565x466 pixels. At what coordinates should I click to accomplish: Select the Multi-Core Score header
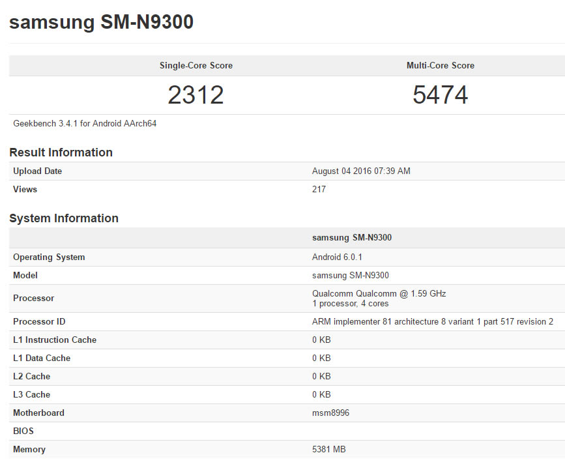[440, 66]
